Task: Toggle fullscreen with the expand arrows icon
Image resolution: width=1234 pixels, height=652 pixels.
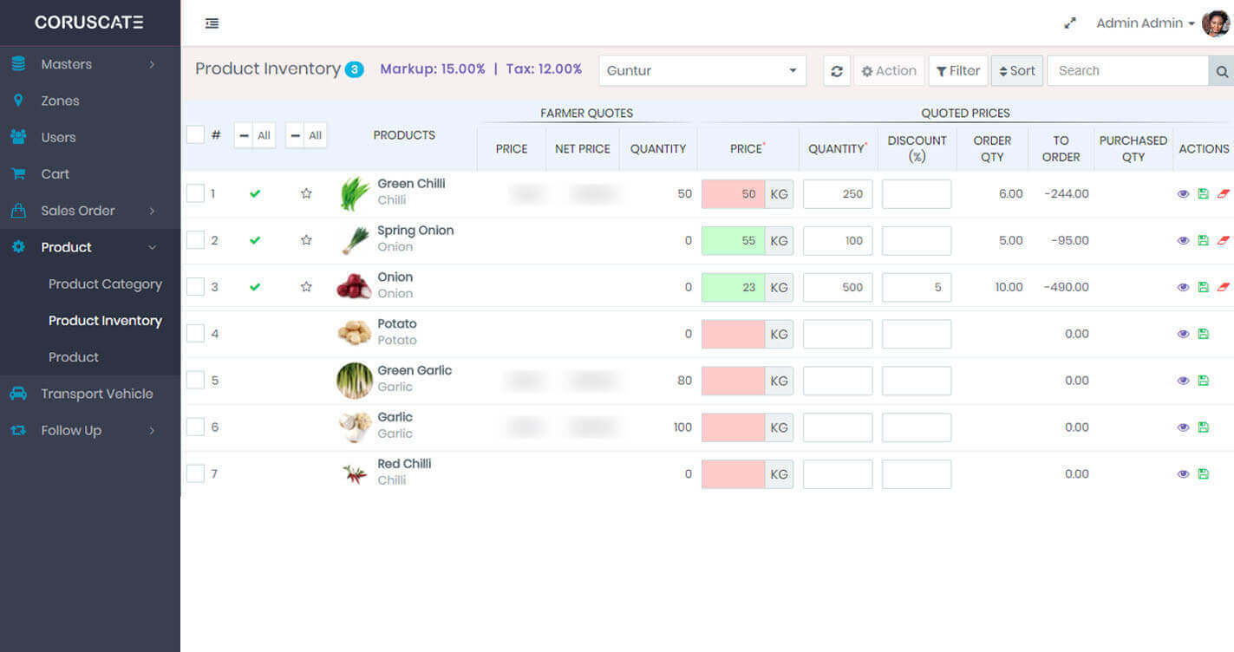Action: [x=1070, y=23]
